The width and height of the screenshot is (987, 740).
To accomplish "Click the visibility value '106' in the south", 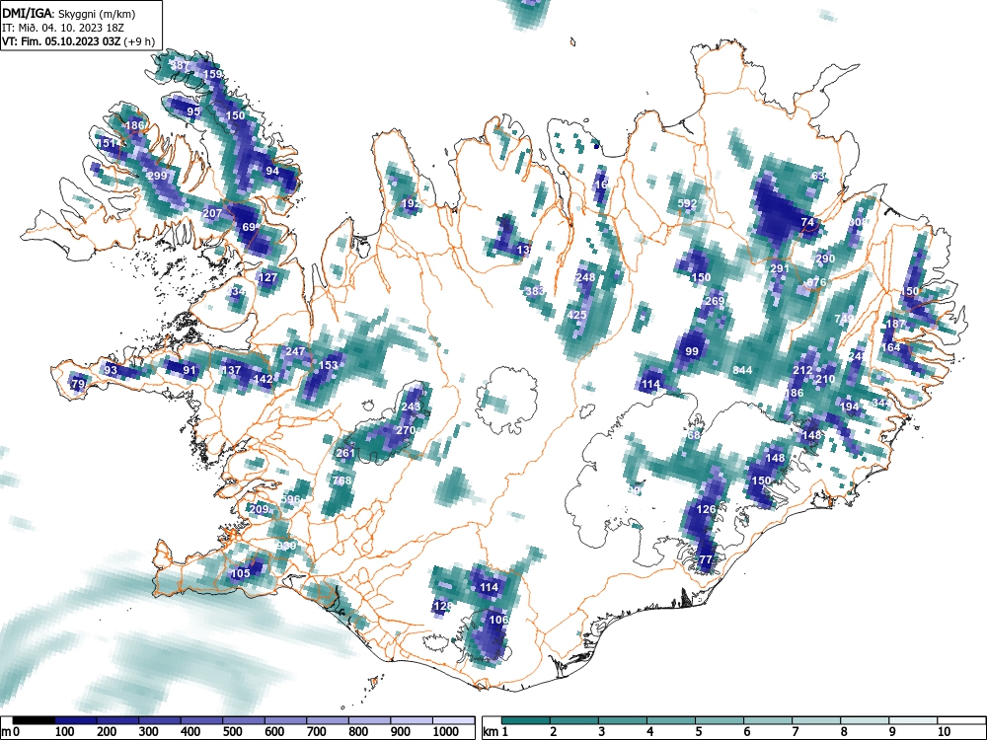I will (497, 620).
